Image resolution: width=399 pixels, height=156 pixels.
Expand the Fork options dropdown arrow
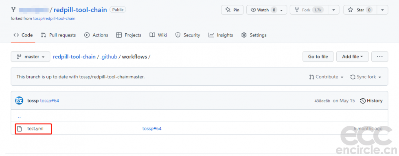(x=333, y=10)
